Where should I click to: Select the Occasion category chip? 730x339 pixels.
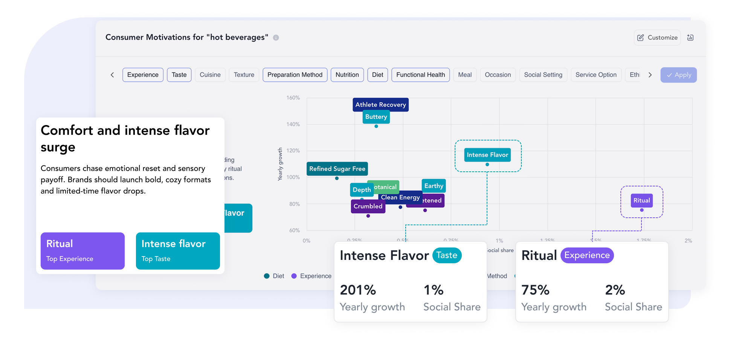point(498,75)
